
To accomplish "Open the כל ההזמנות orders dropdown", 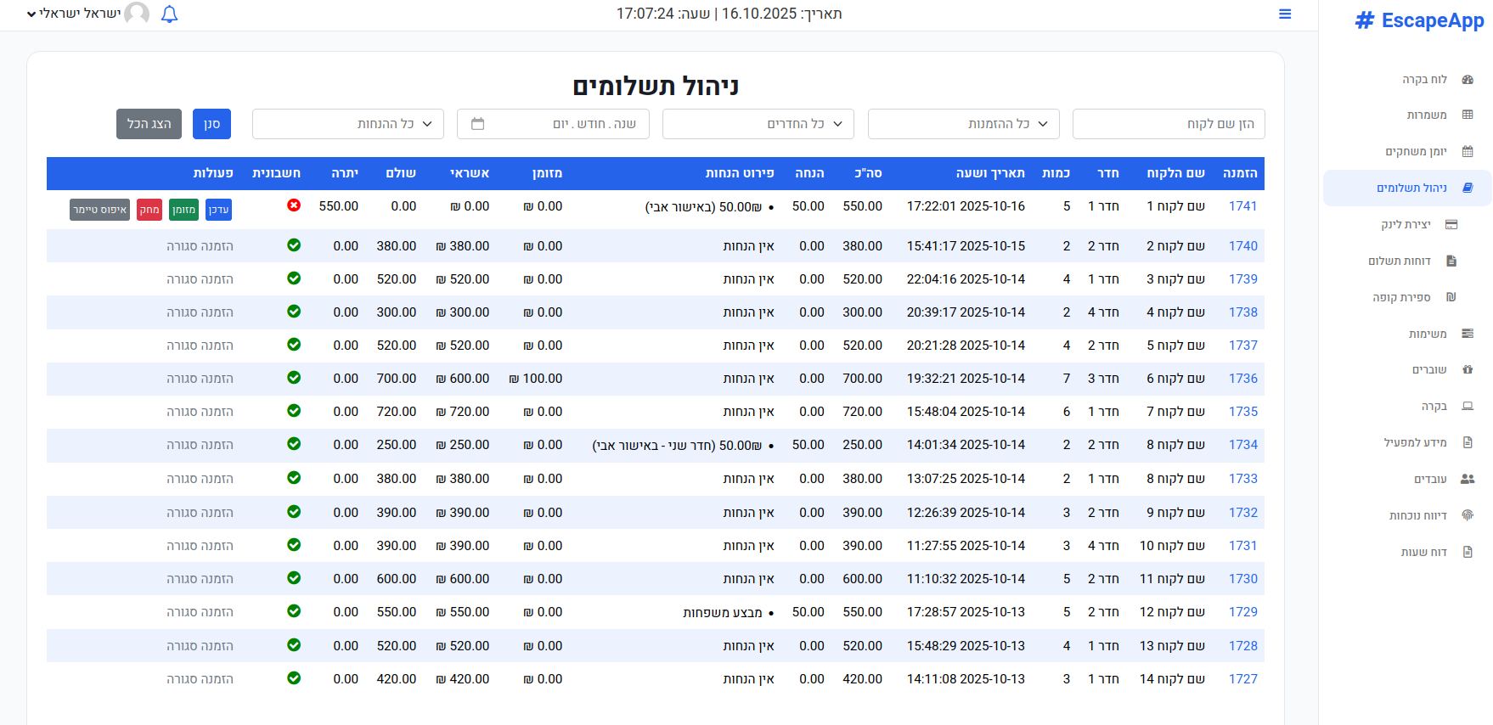I will (963, 124).
